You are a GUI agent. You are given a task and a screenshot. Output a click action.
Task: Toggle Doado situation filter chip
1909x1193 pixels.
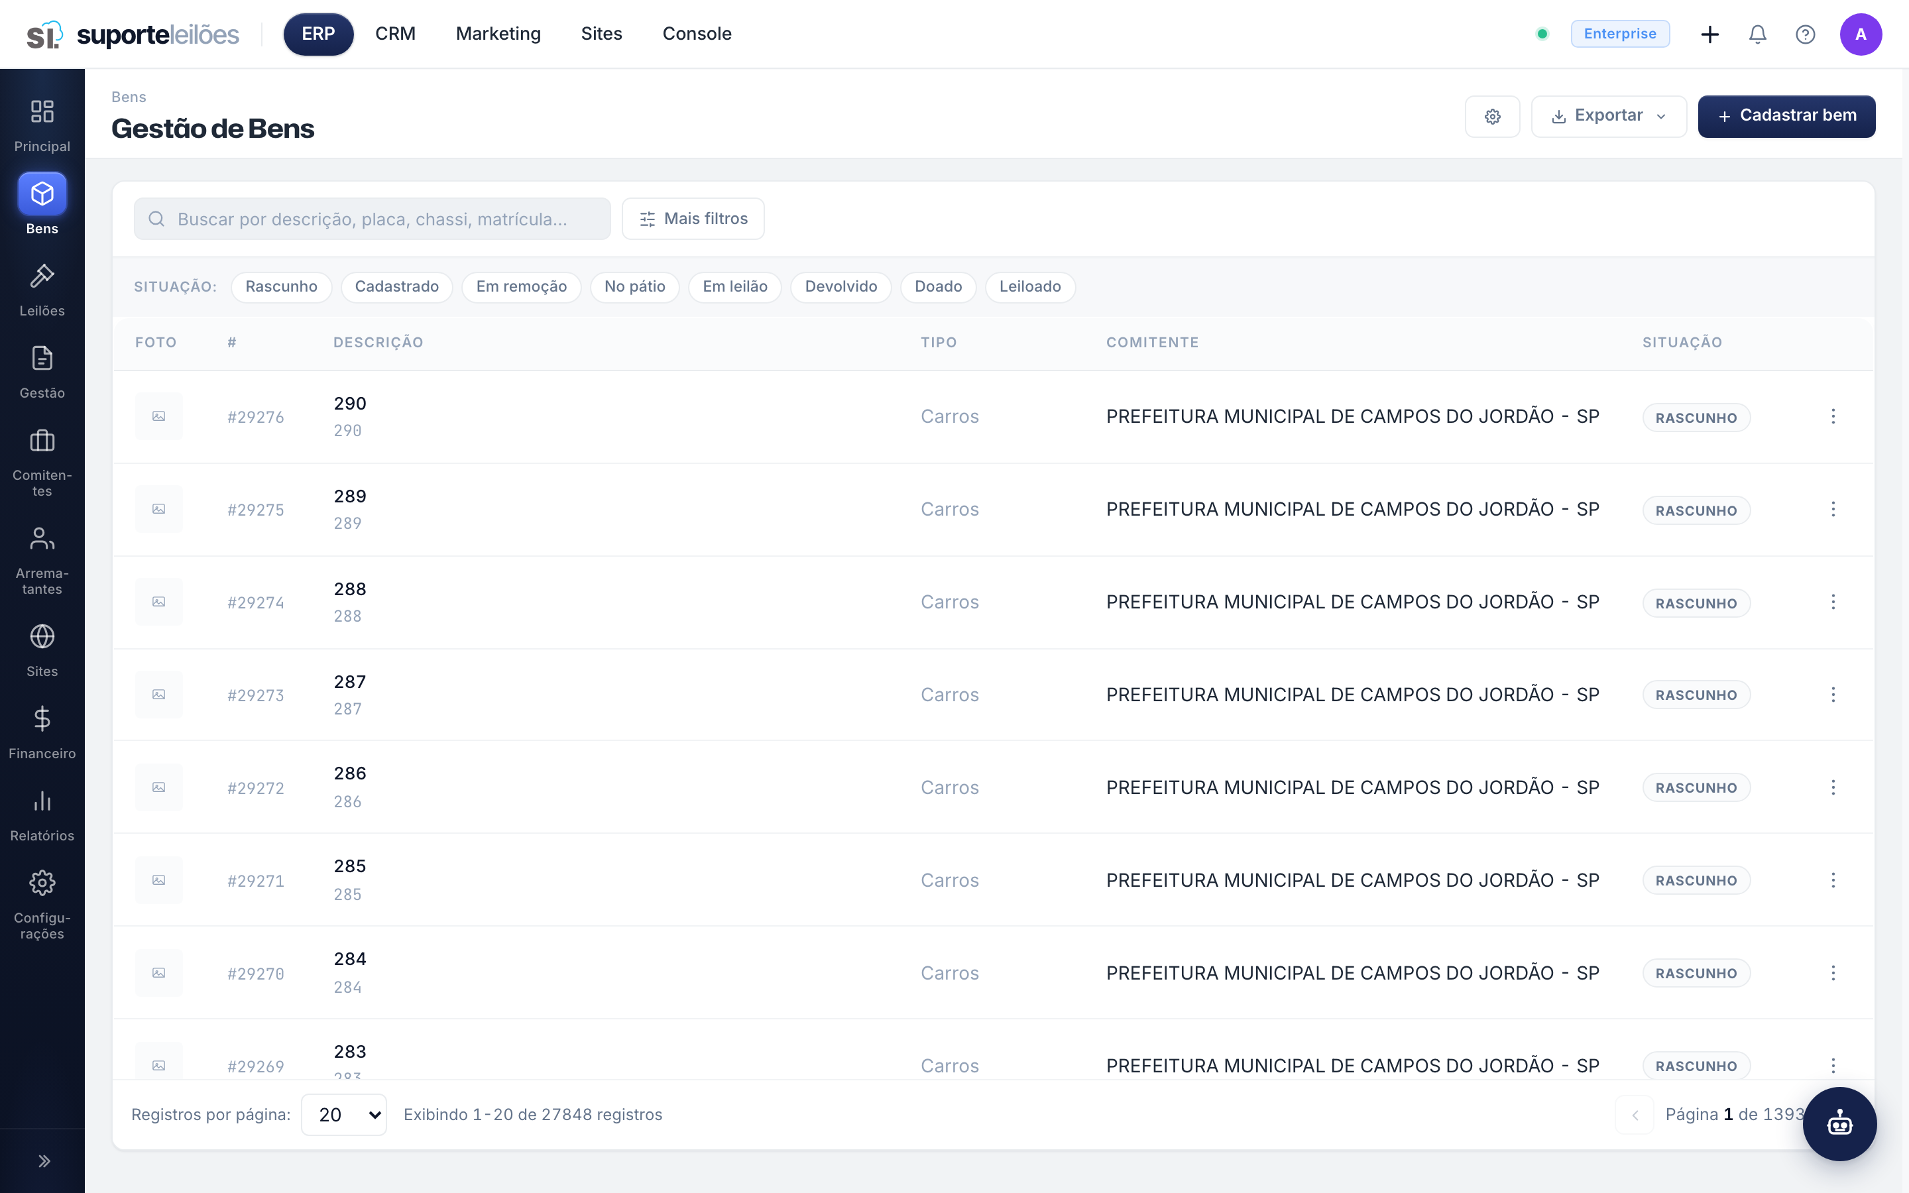[x=938, y=286]
